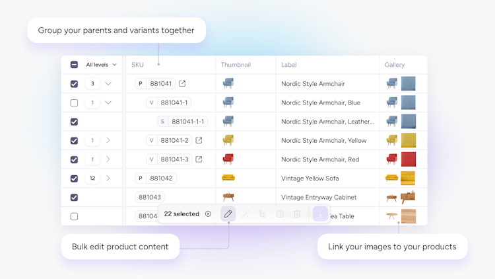Click the hierarchy tree icon in bulk toolbar

262,214
